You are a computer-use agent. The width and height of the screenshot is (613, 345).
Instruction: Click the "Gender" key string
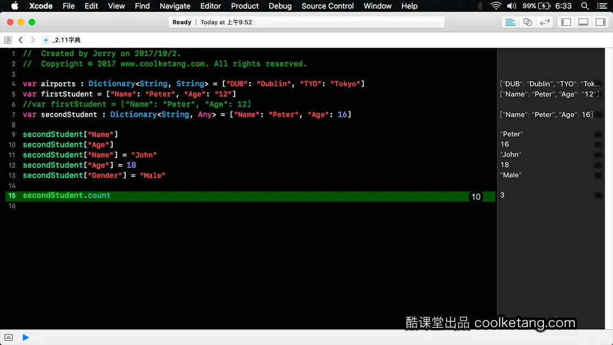tap(105, 175)
